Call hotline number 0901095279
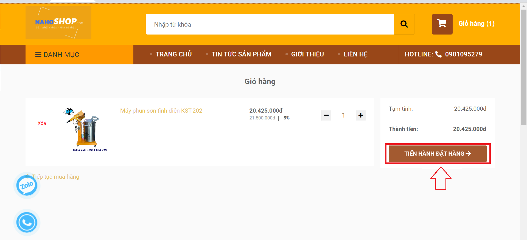The image size is (527, 240). click(x=463, y=54)
